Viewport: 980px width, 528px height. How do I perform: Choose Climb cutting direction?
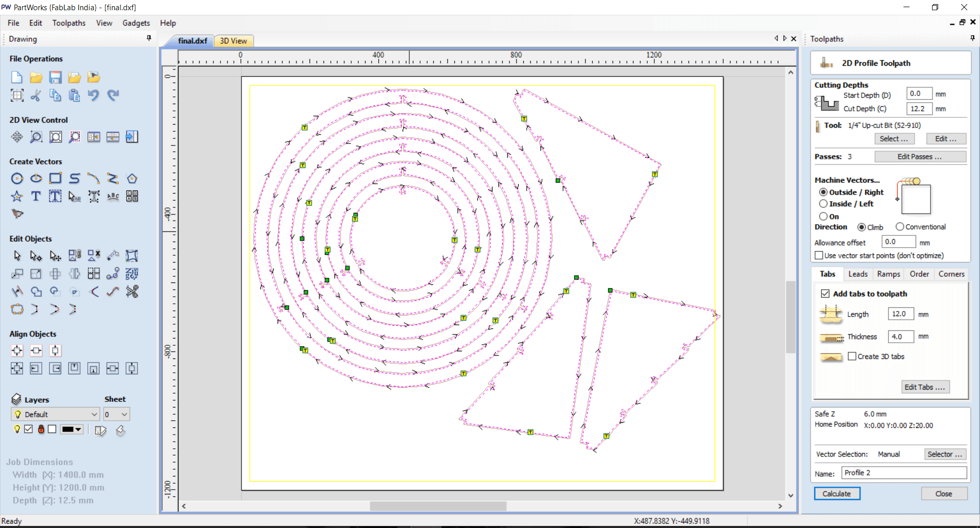point(862,227)
